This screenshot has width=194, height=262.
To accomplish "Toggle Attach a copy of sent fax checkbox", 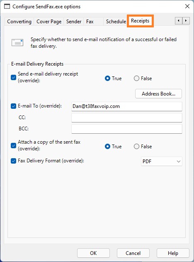I will click(13, 145).
